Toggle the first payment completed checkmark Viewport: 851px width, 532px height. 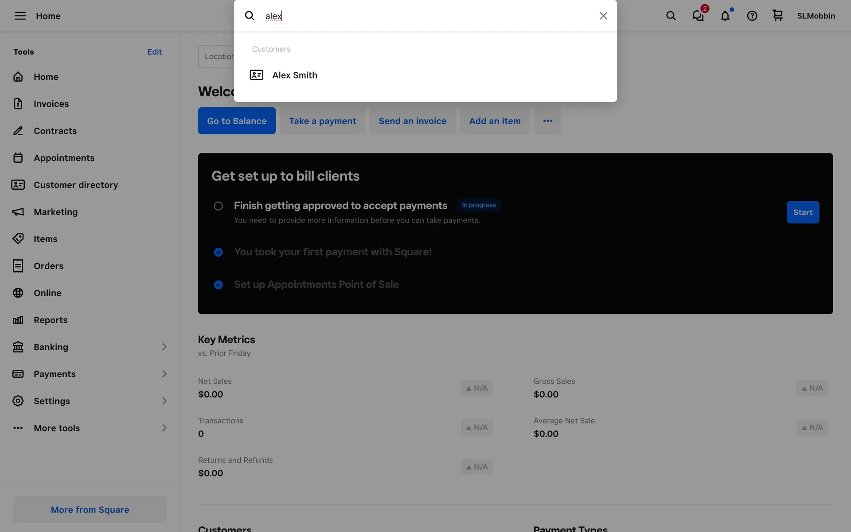tap(218, 252)
